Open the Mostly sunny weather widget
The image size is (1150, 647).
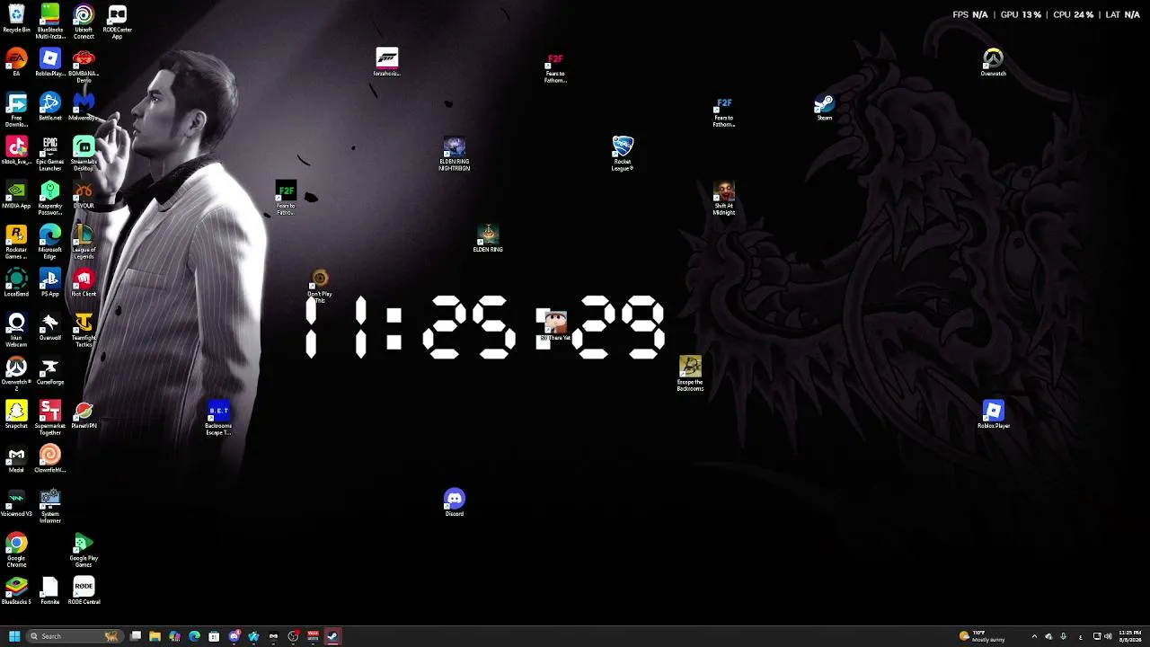coord(984,636)
